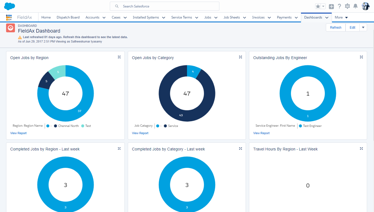Expand the Open Jobs by Category chart
Viewport: 374px width, 212px height.
click(x=240, y=57)
